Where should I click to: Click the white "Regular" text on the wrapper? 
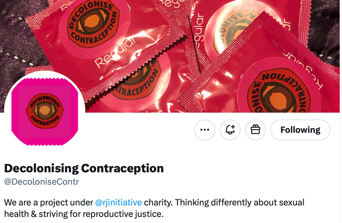(x=115, y=52)
